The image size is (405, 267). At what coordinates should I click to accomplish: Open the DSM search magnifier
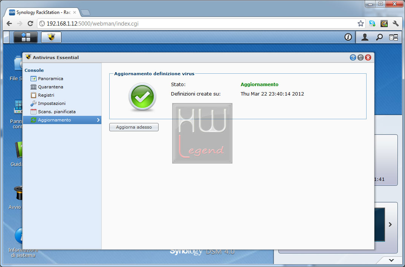379,37
